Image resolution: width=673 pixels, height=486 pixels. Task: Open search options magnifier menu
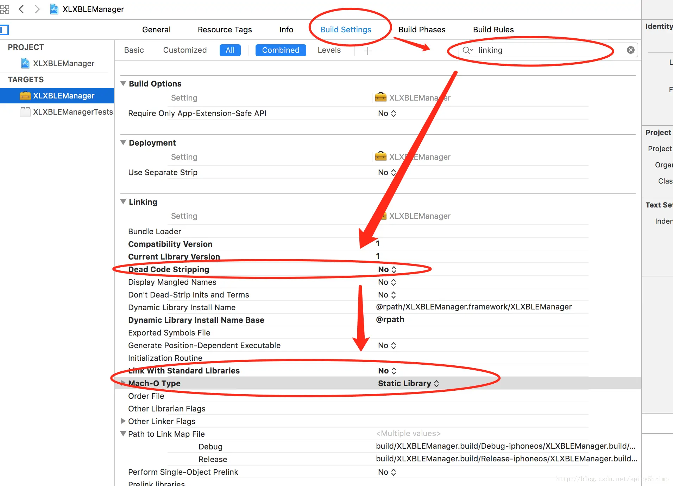(467, 50)
